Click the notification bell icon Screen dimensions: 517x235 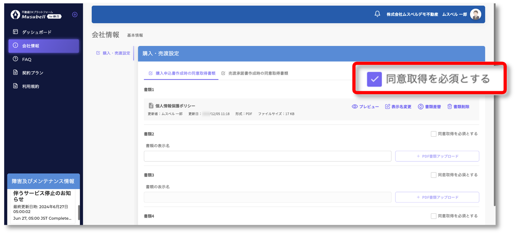click(x=377, y=14)
